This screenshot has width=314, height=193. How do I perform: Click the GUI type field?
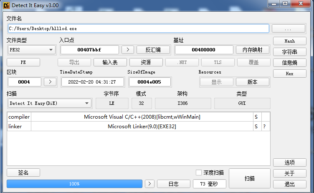point(242,103)
